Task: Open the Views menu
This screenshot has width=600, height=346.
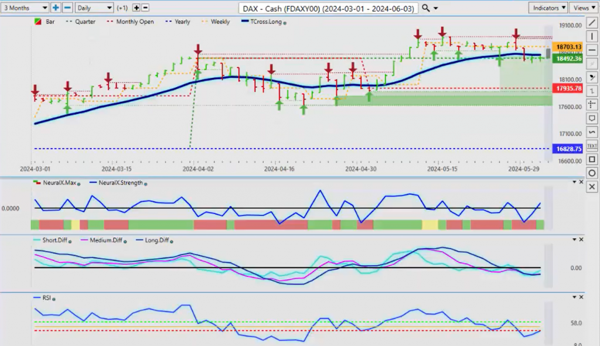Action: (x=583, y=8)
